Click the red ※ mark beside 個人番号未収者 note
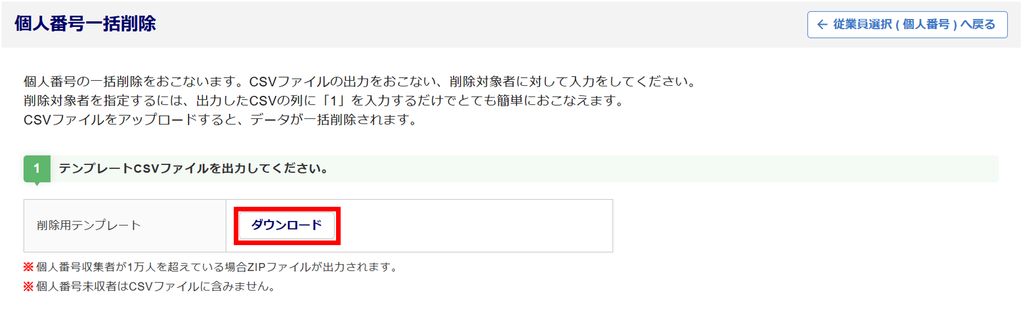Image resolution: width=1023 pixels, height=313 pixels. click(x=29, y=286)
